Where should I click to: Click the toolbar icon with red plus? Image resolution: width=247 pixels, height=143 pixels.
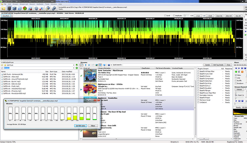pyautogui.click(x=30, y=8)
